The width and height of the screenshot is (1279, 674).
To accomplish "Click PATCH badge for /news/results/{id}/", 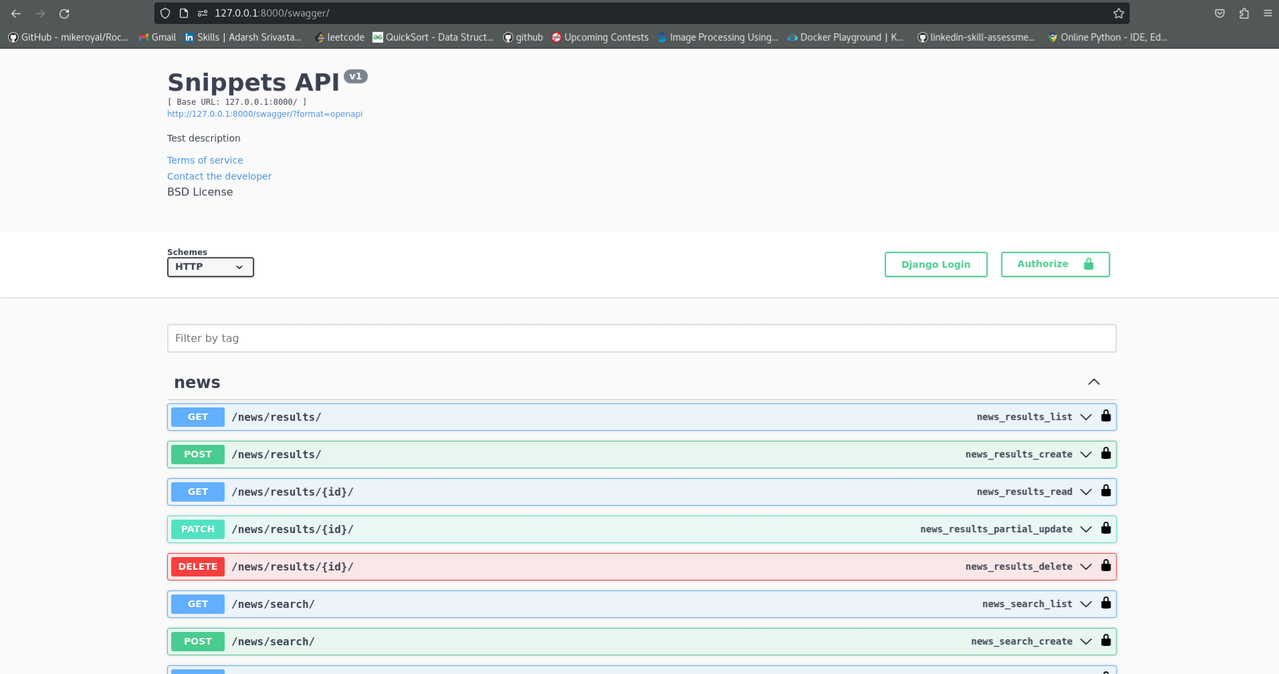I will pyautogui.click(x=198, y=529).
